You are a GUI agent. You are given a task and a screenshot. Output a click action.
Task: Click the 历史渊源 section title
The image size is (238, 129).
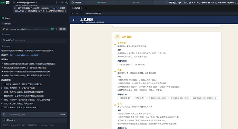pos(127,37)
